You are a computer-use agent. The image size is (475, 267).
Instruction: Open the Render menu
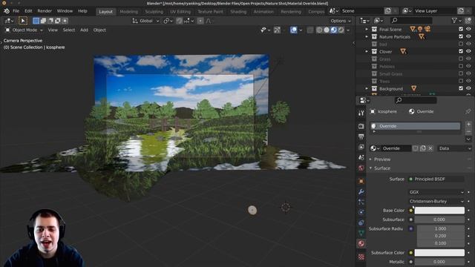pyautogui.click(x=45, y=11)
